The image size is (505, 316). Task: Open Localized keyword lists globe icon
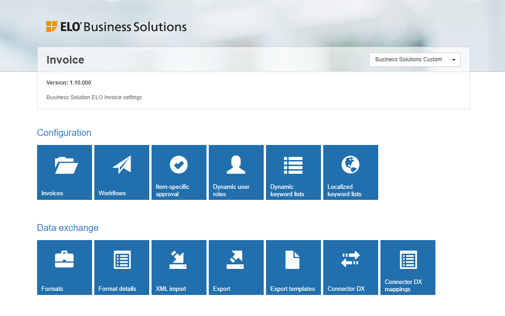[350, 165]
